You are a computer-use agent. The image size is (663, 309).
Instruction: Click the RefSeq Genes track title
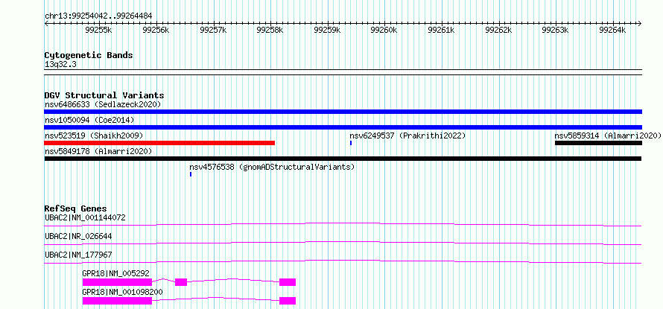point(75,208)
